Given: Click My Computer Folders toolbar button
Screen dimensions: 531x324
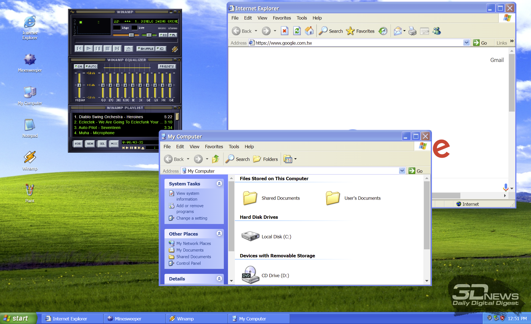Looking at the screenshot, I should [265, 159].
